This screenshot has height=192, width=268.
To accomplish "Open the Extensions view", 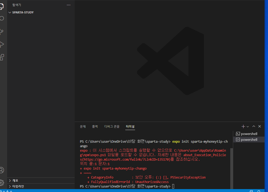I will tap(2, 57).
